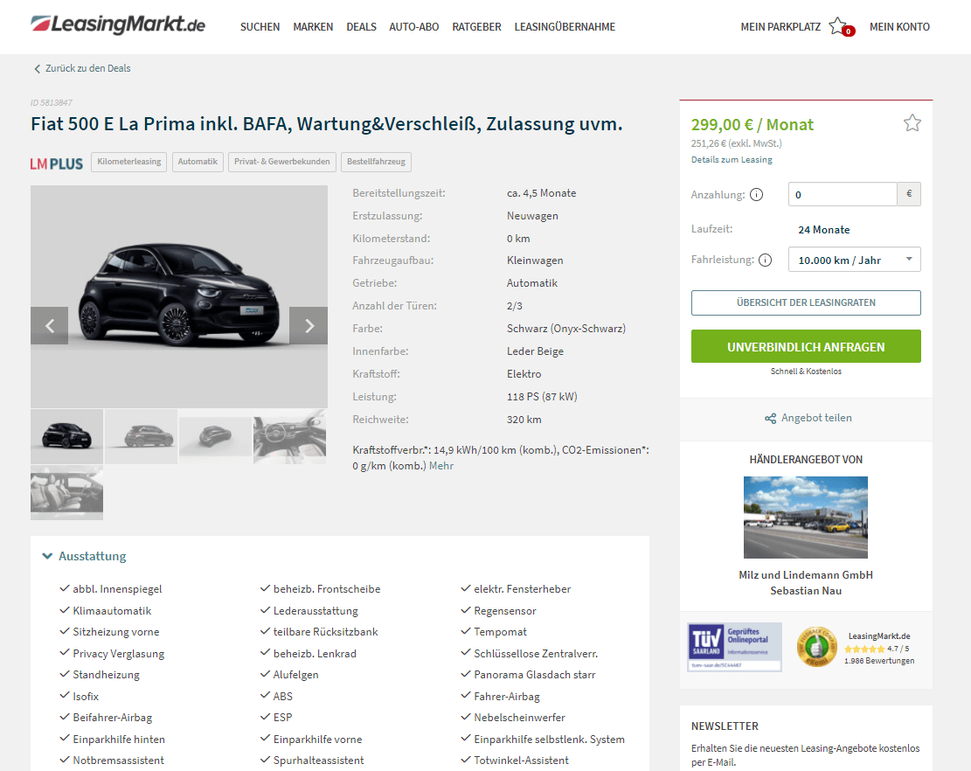Click the share icon next to Angebot teilen
Image resolution: width=971 pixels, height=771 pixels.
click(770, 419)
